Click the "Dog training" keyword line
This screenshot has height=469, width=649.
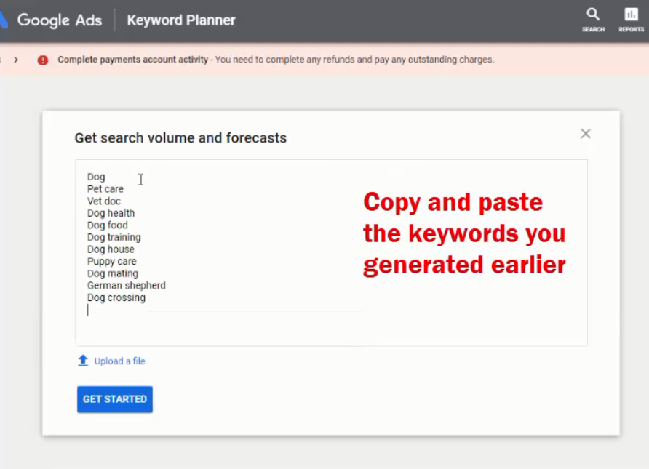coord(114,238)
